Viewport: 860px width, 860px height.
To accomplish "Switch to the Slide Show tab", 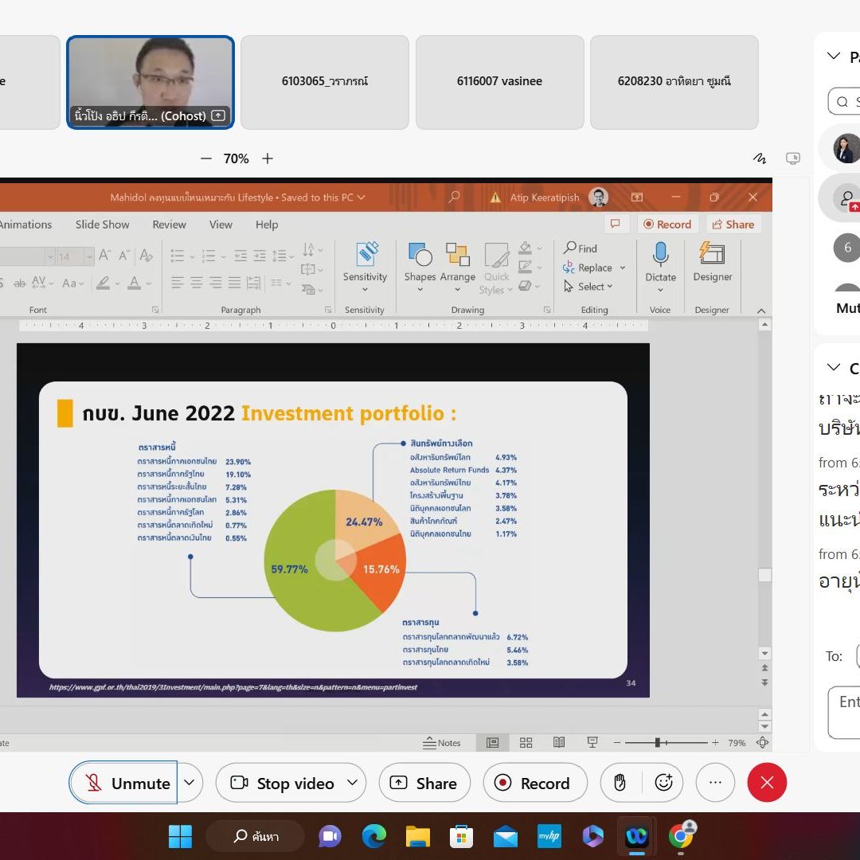I will (x=102, y=225).
